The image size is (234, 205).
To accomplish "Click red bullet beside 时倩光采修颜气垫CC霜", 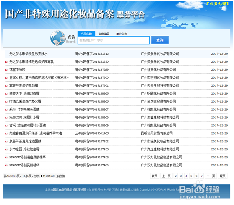I will [x=6, y=101].
